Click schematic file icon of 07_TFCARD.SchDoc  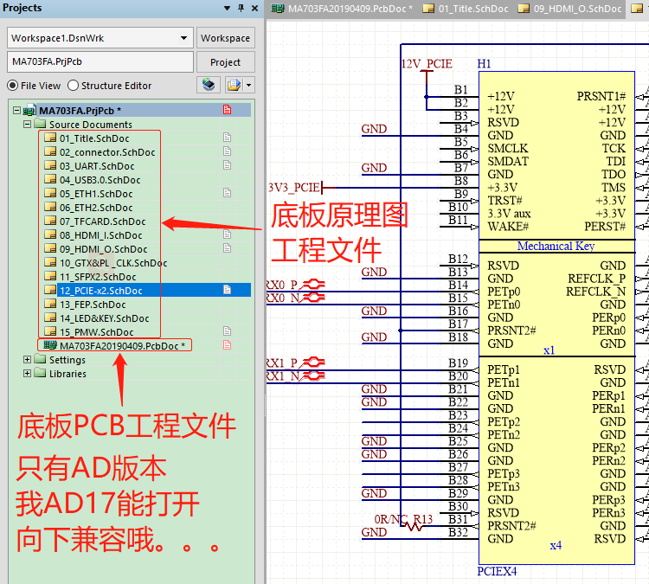(x=50, y=221)
